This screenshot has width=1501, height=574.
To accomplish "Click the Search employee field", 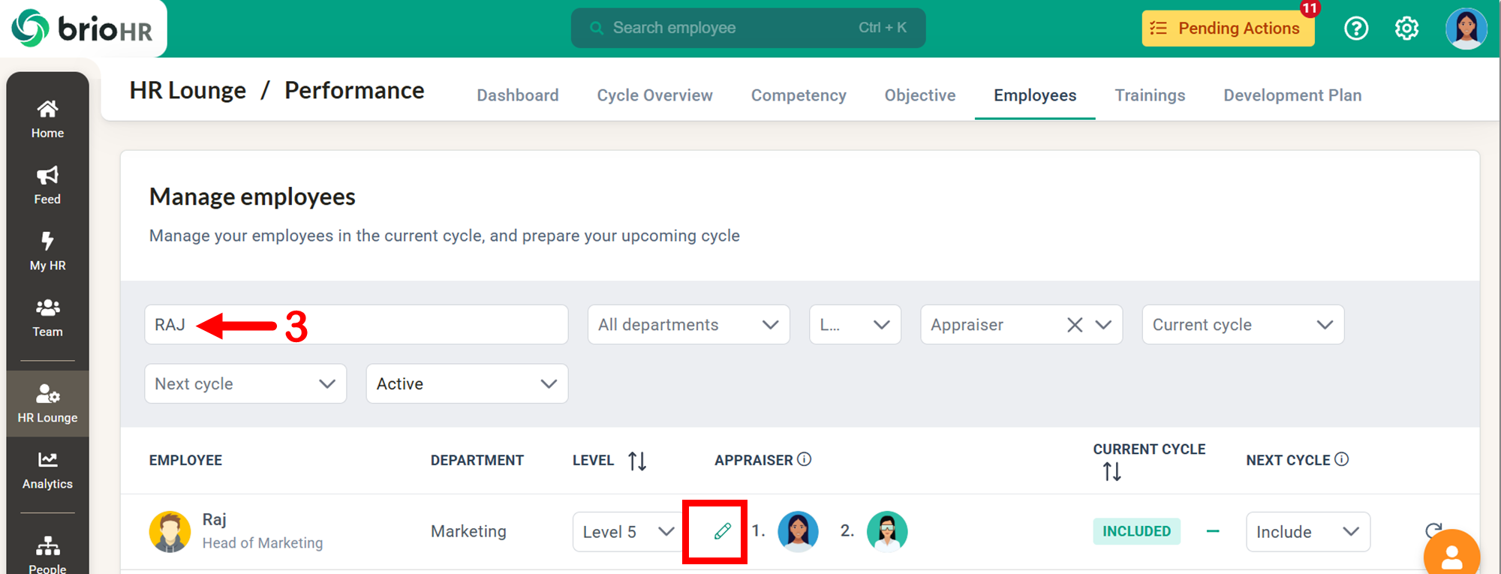I will (747, 29).
